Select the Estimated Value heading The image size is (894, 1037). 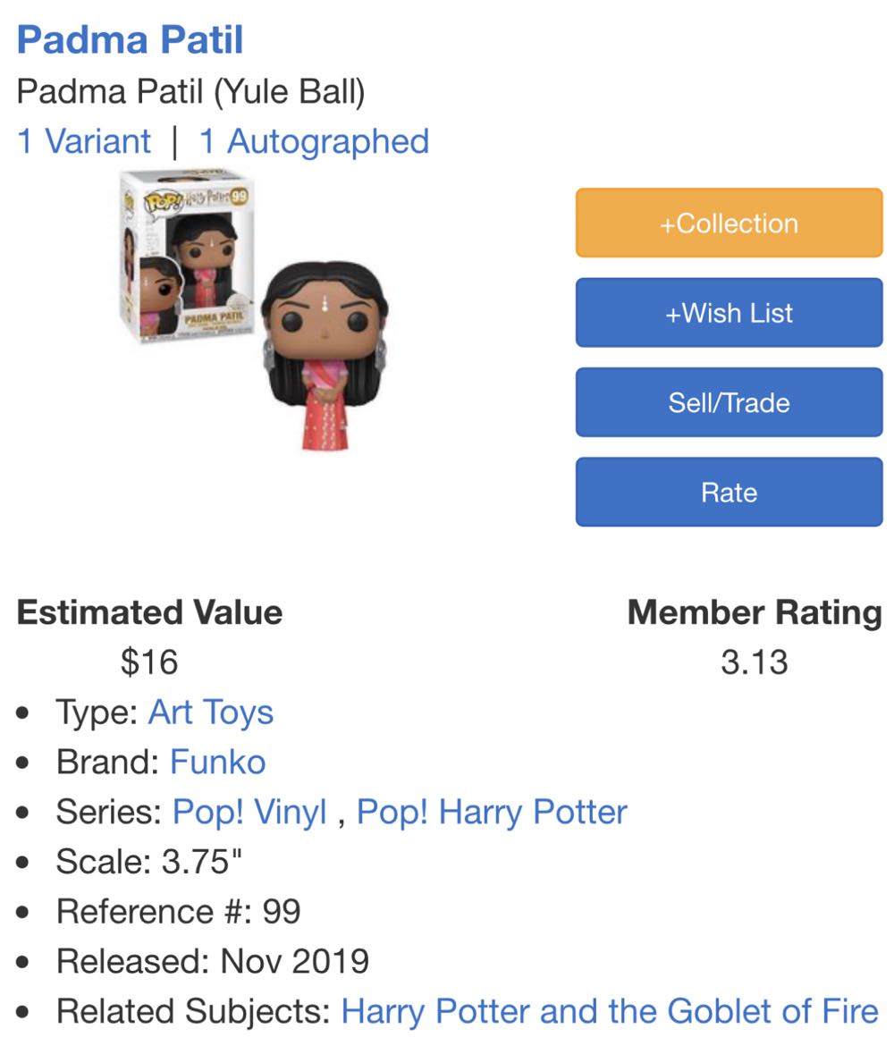click(150, 613)
